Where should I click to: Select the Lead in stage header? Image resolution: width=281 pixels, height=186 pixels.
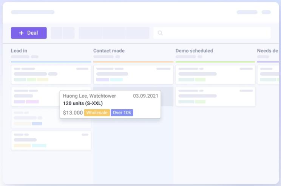tap(19, 51)
